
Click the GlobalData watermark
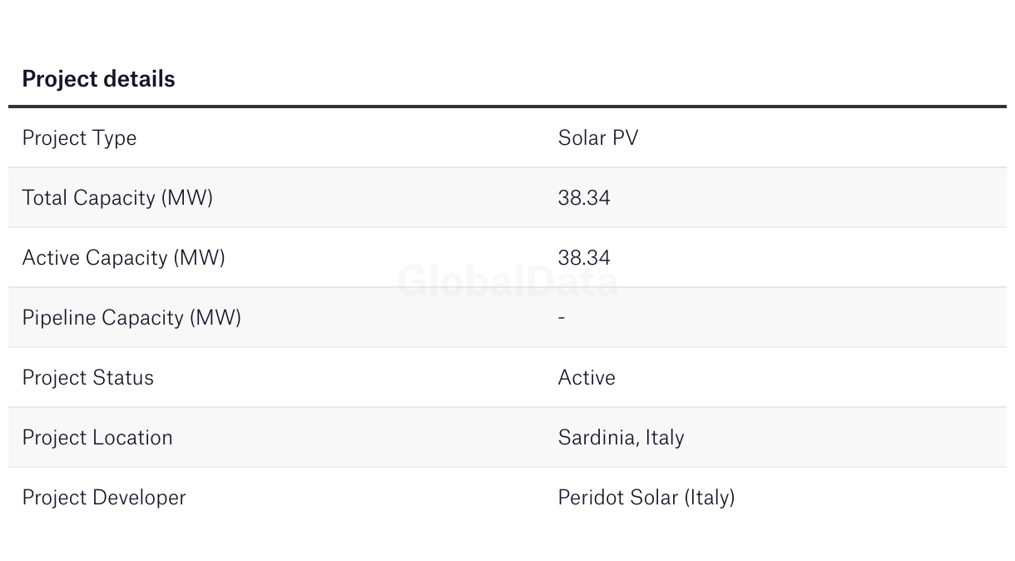tap(507, 281)
